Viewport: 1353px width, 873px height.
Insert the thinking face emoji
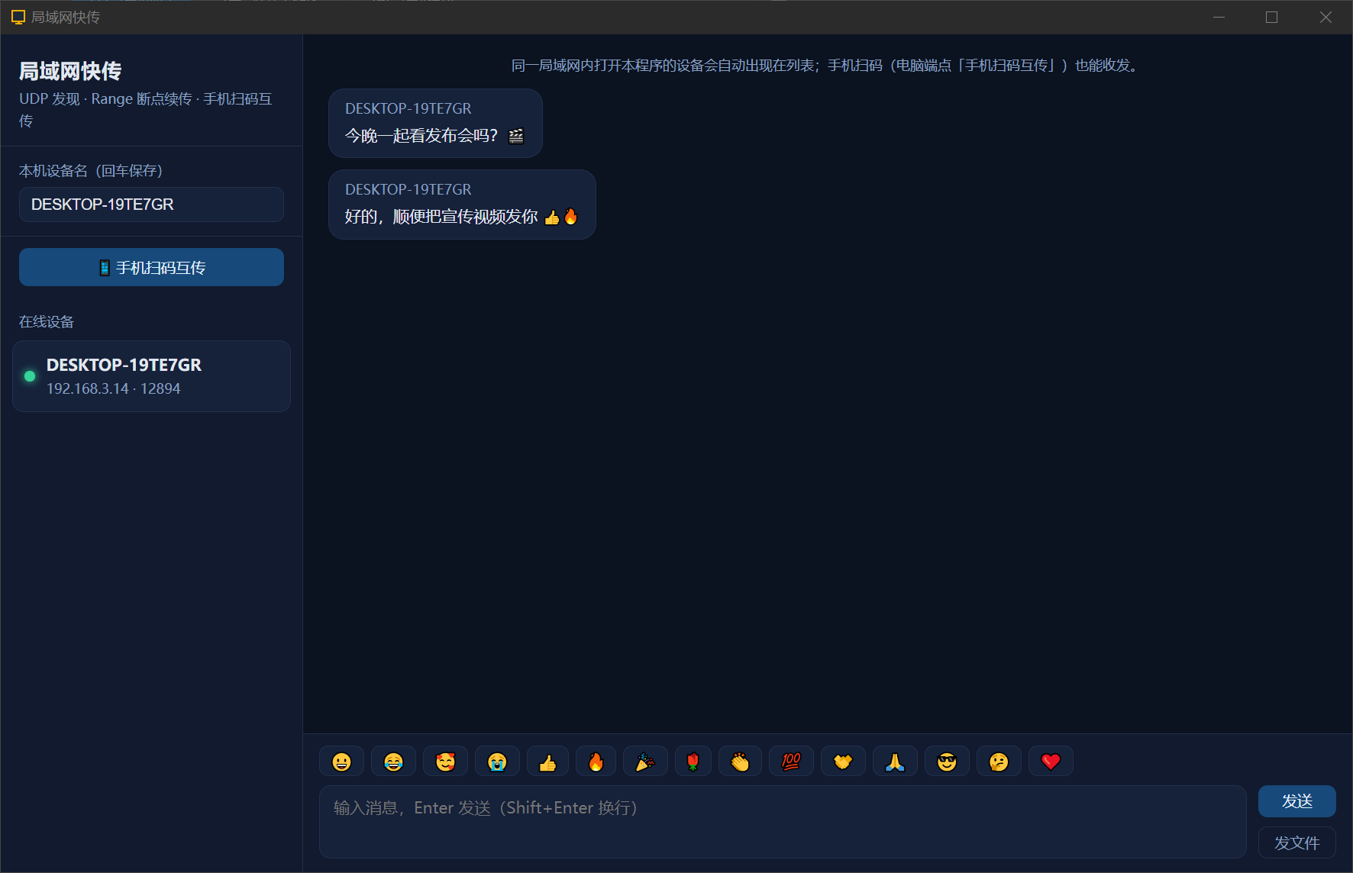[x=999, y=761]
